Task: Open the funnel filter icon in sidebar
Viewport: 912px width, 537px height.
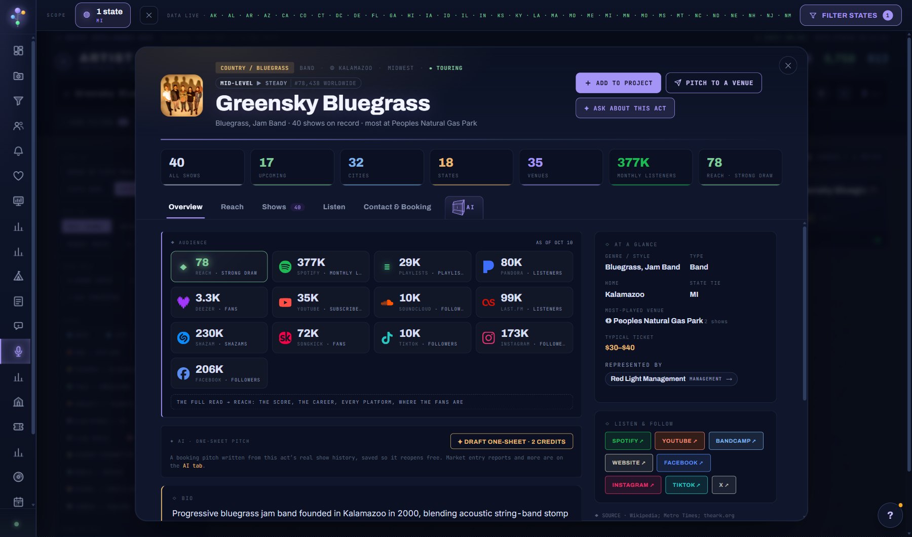Action: click(x=18, y=101)
